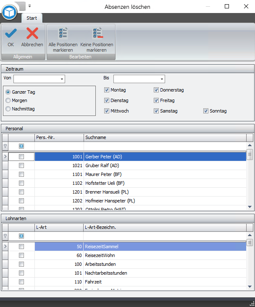
Task: Toggle select-all box in Personal filter row
Action: 21,146
